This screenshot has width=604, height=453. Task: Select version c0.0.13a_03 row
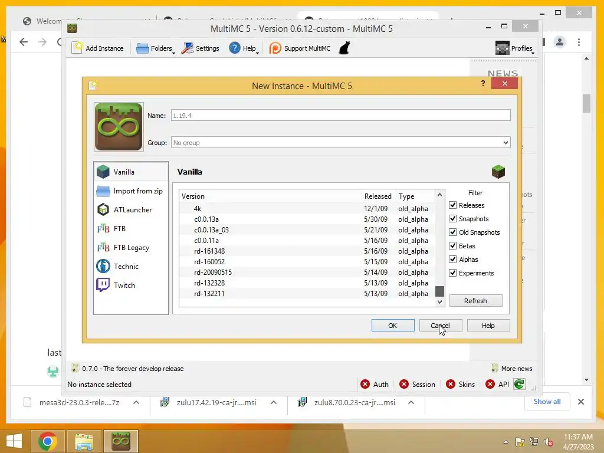[x=307, y=229]
